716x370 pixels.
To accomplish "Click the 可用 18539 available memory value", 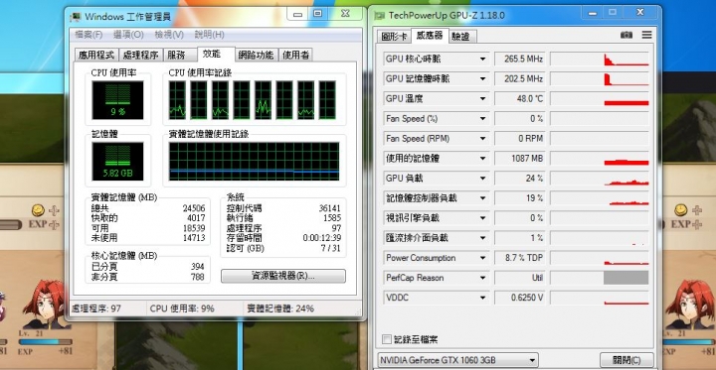I will click(x=194, y=228).
